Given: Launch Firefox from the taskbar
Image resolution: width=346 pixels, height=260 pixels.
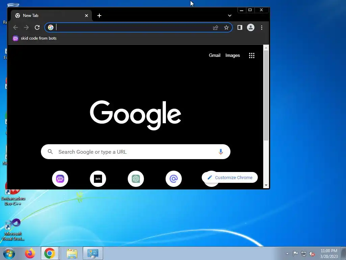Looking at the screenshot, I should pyautogui.click(x=30, y=253).
